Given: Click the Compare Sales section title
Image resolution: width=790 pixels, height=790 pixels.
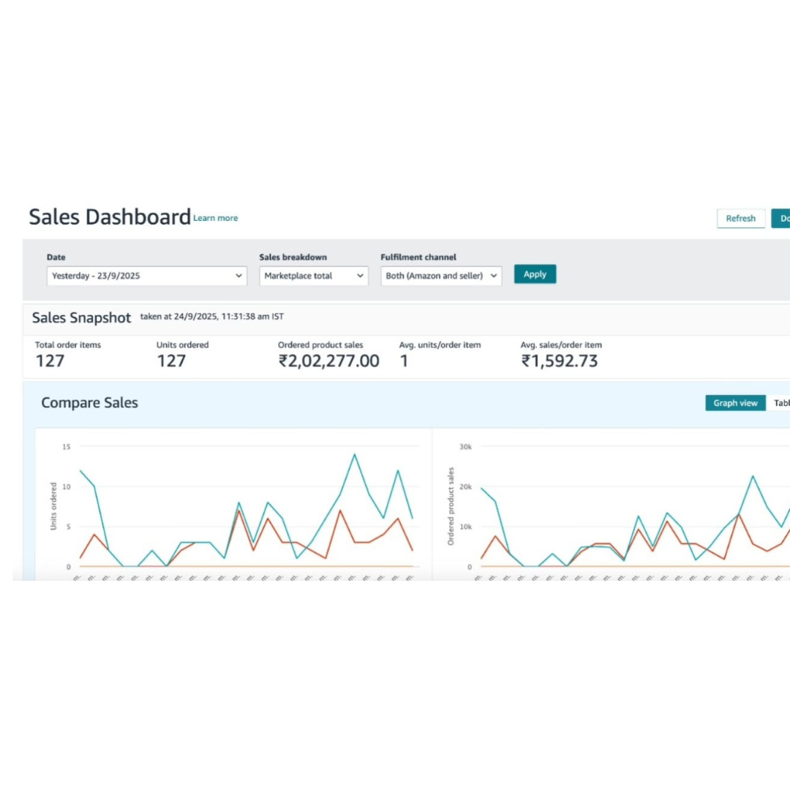Looking at the screenshot, I should point(89,403).
